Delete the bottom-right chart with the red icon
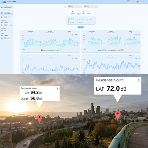148x148 pixels. (131, 57)
